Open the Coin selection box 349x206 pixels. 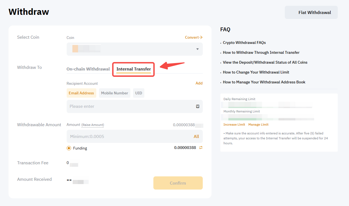click(x=132, y=49)
